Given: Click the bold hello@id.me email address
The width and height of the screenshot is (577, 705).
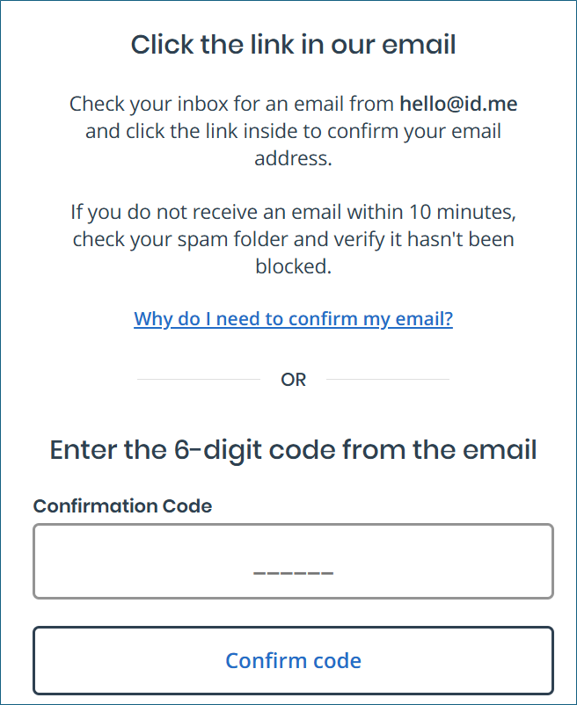Looking at the screenshot, I should coord(458,104).
